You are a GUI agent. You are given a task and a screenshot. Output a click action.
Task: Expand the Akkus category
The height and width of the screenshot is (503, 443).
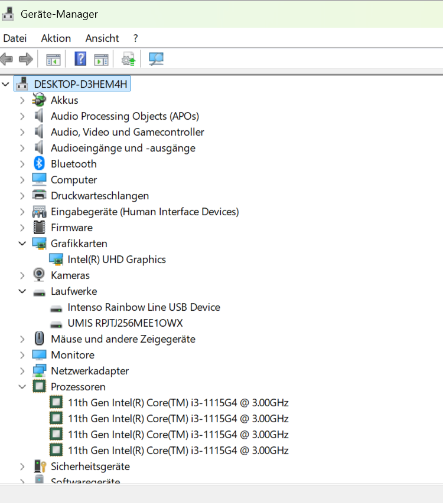click(22, 100)
